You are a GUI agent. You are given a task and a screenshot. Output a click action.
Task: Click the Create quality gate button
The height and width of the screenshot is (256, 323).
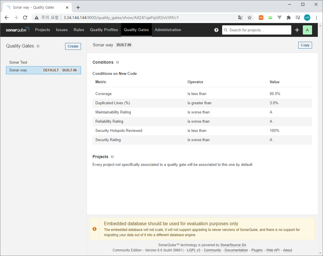pos(73,46)
